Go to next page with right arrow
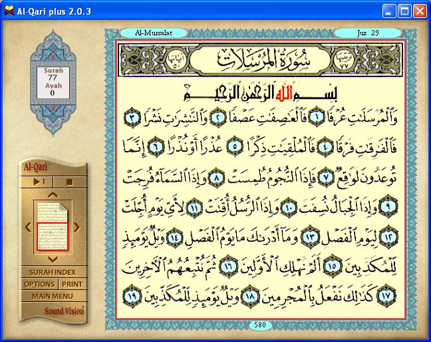 coord(76,227)
